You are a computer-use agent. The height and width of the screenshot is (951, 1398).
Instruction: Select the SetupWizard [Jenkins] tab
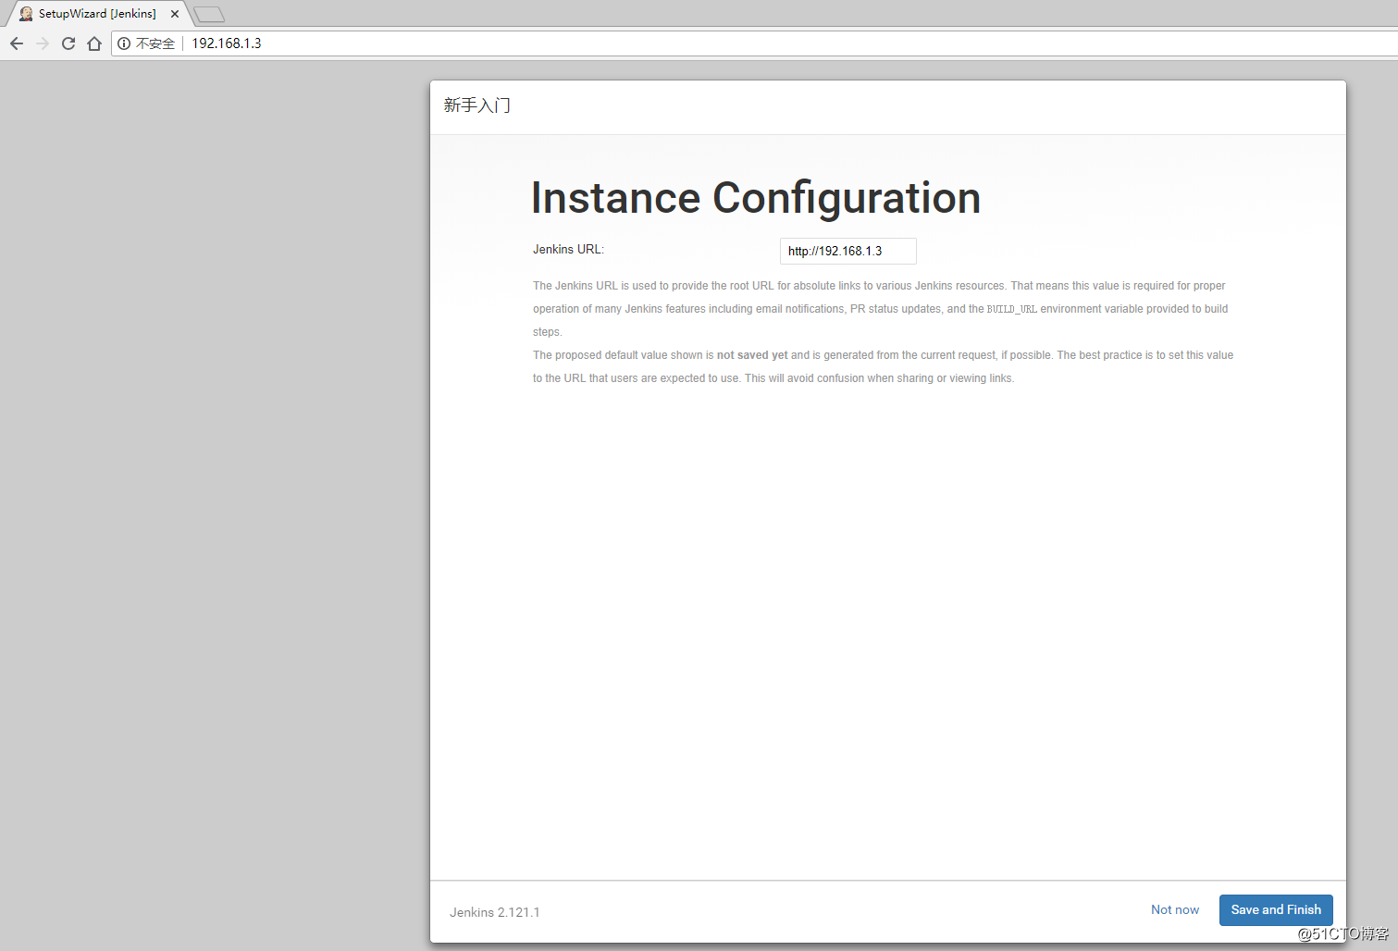97,14
